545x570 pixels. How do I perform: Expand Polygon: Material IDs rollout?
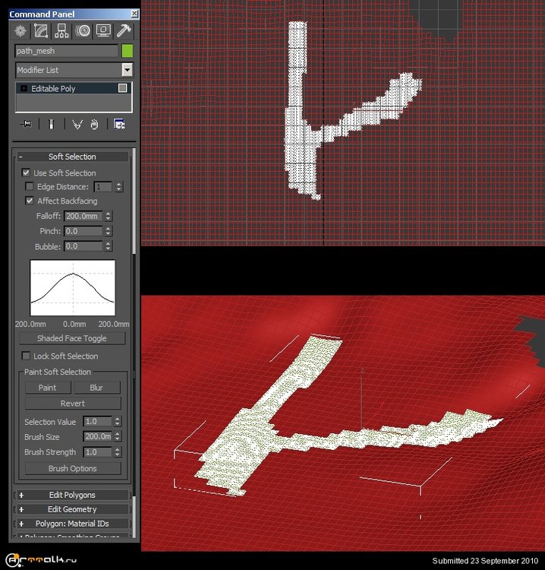point(72,524)
